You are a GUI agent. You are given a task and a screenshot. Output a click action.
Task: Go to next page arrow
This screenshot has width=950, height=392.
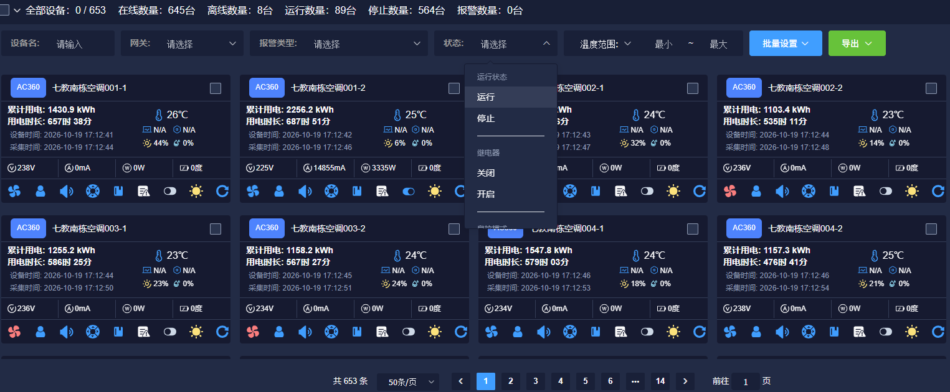[685, 381]
